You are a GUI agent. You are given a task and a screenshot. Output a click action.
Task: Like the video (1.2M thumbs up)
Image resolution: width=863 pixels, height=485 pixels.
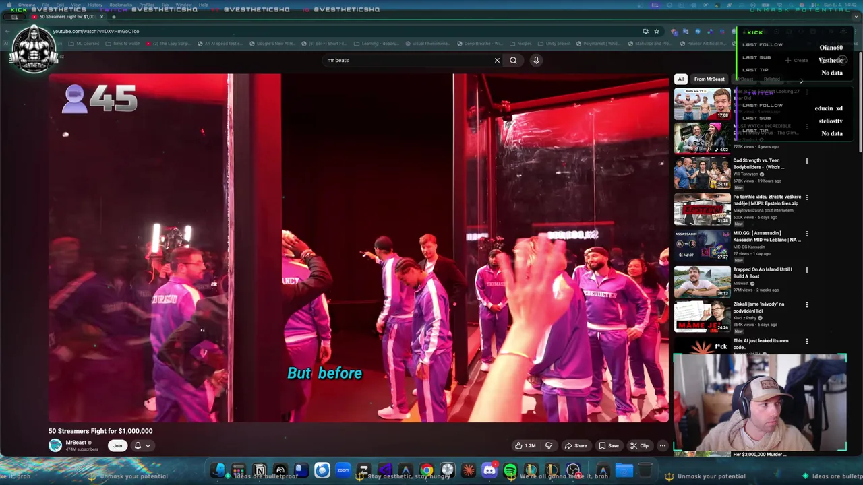526,445
